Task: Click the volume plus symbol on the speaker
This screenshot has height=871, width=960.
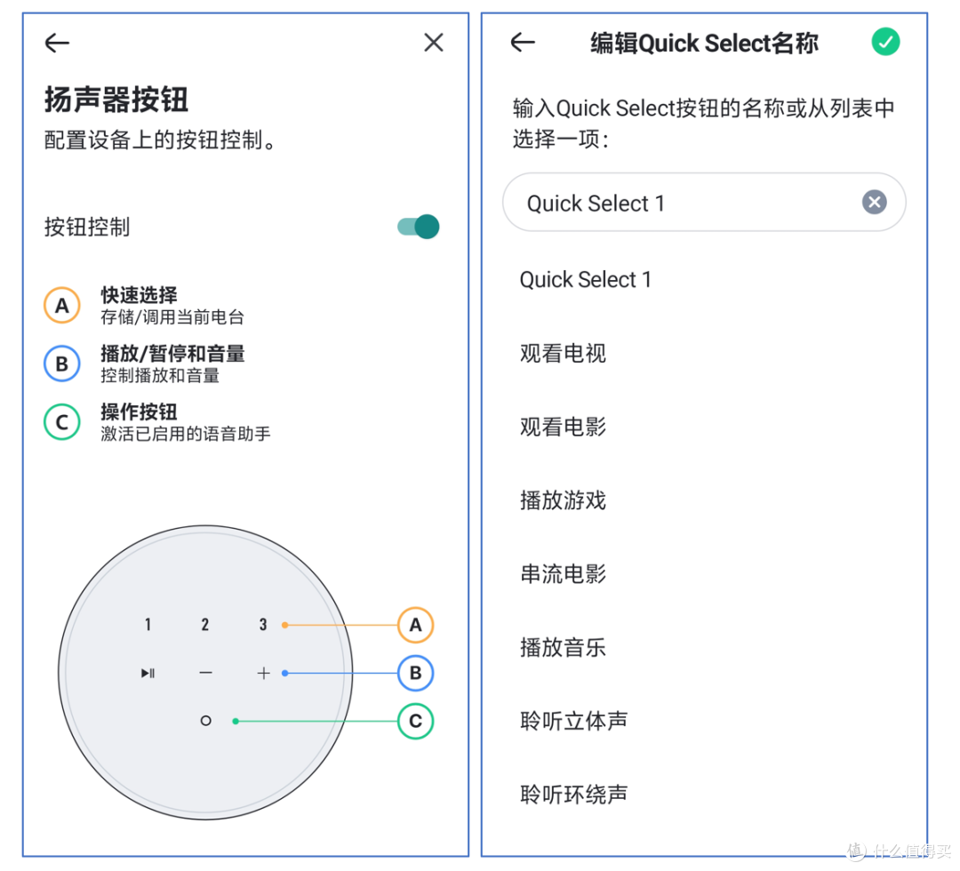Action: pyautogui.click(x=263, y=674)
